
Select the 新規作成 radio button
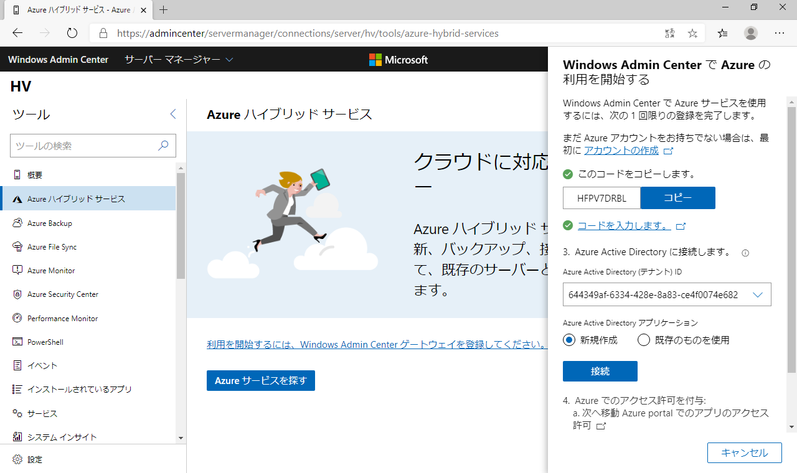pyautogui.click(x=569, y=340)
